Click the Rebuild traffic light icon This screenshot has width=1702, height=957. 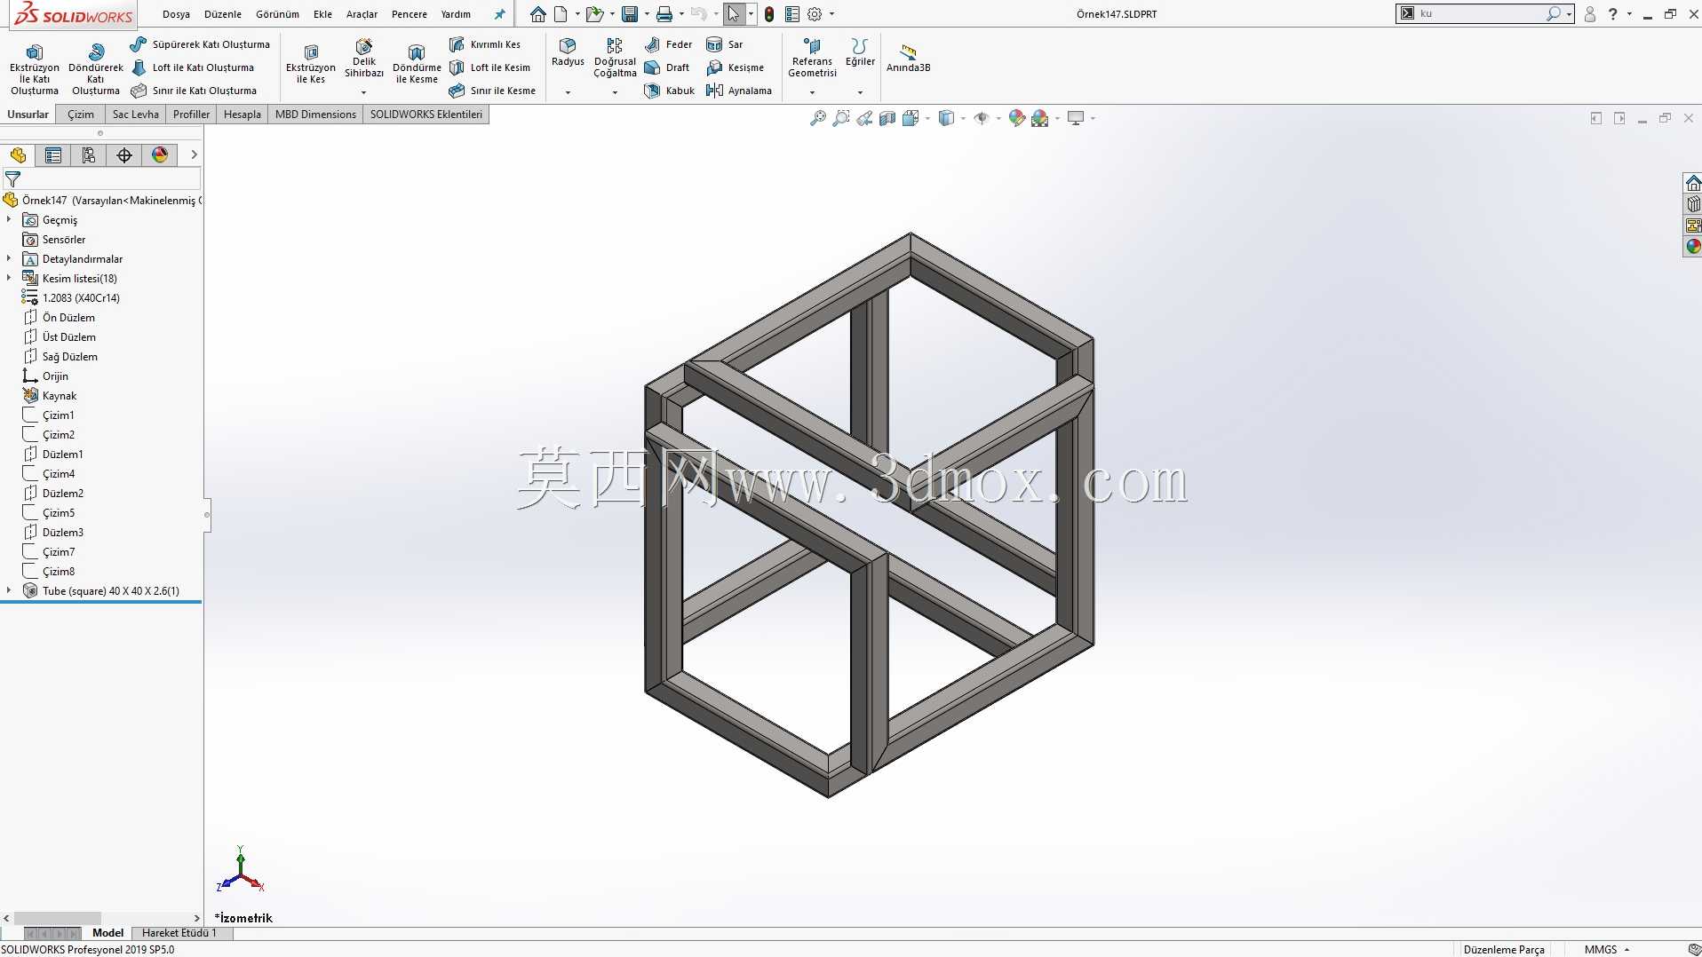coord(769,14)
